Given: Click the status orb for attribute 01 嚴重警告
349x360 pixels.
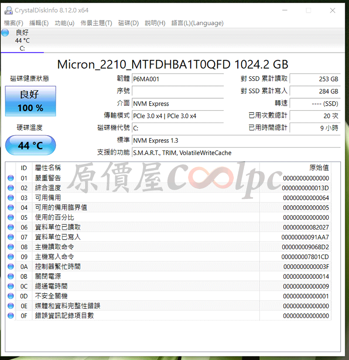Looking at the screenshot, I should (10, 178).
